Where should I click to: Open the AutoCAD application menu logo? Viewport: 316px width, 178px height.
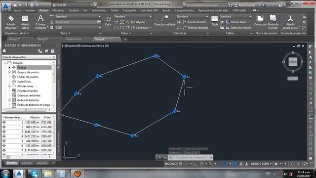click(x=6, y=6)
